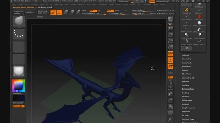Toggle Local symmetry transformations button
This screenshot has height=123, width=220.
click(170, 66)
